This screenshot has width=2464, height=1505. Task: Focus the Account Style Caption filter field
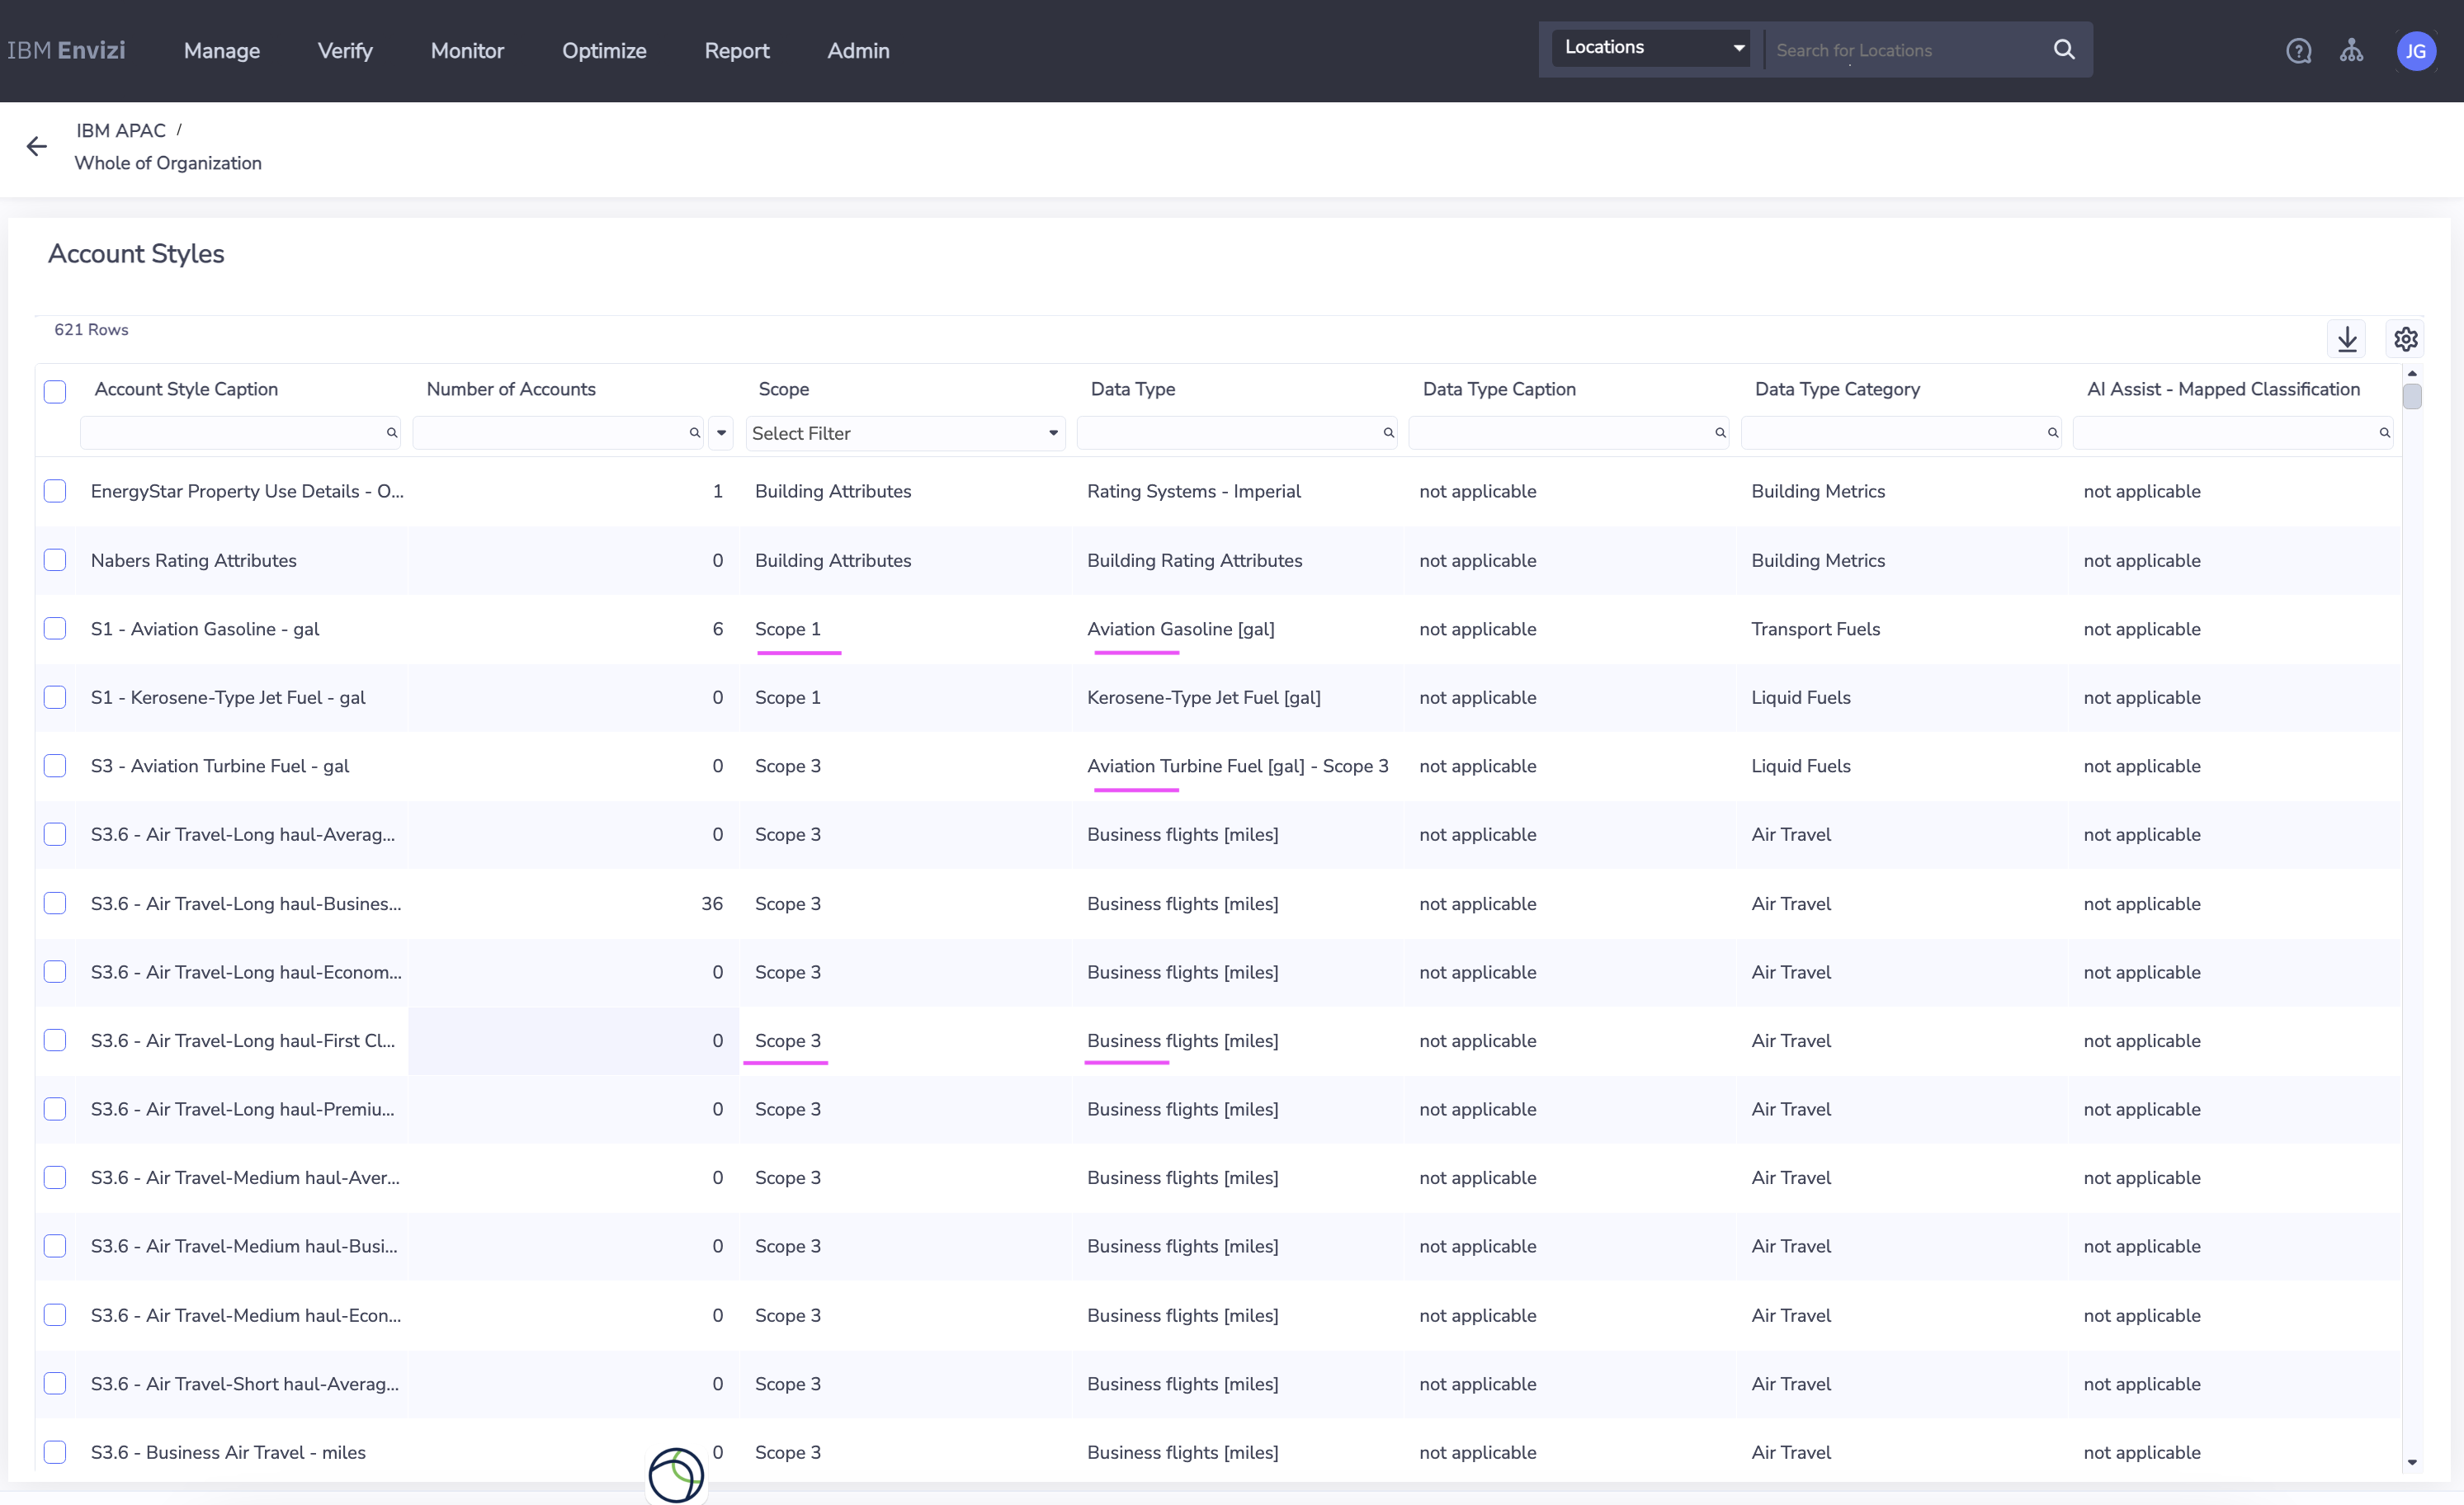tap(232, 433)
